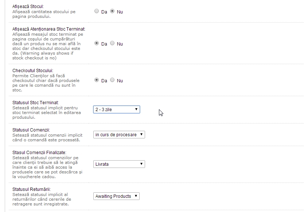Expand the Statusul Comenzii dropdown
Viewport: 304px width, 212px height.
pyautogui.click(x=119, y=135)
